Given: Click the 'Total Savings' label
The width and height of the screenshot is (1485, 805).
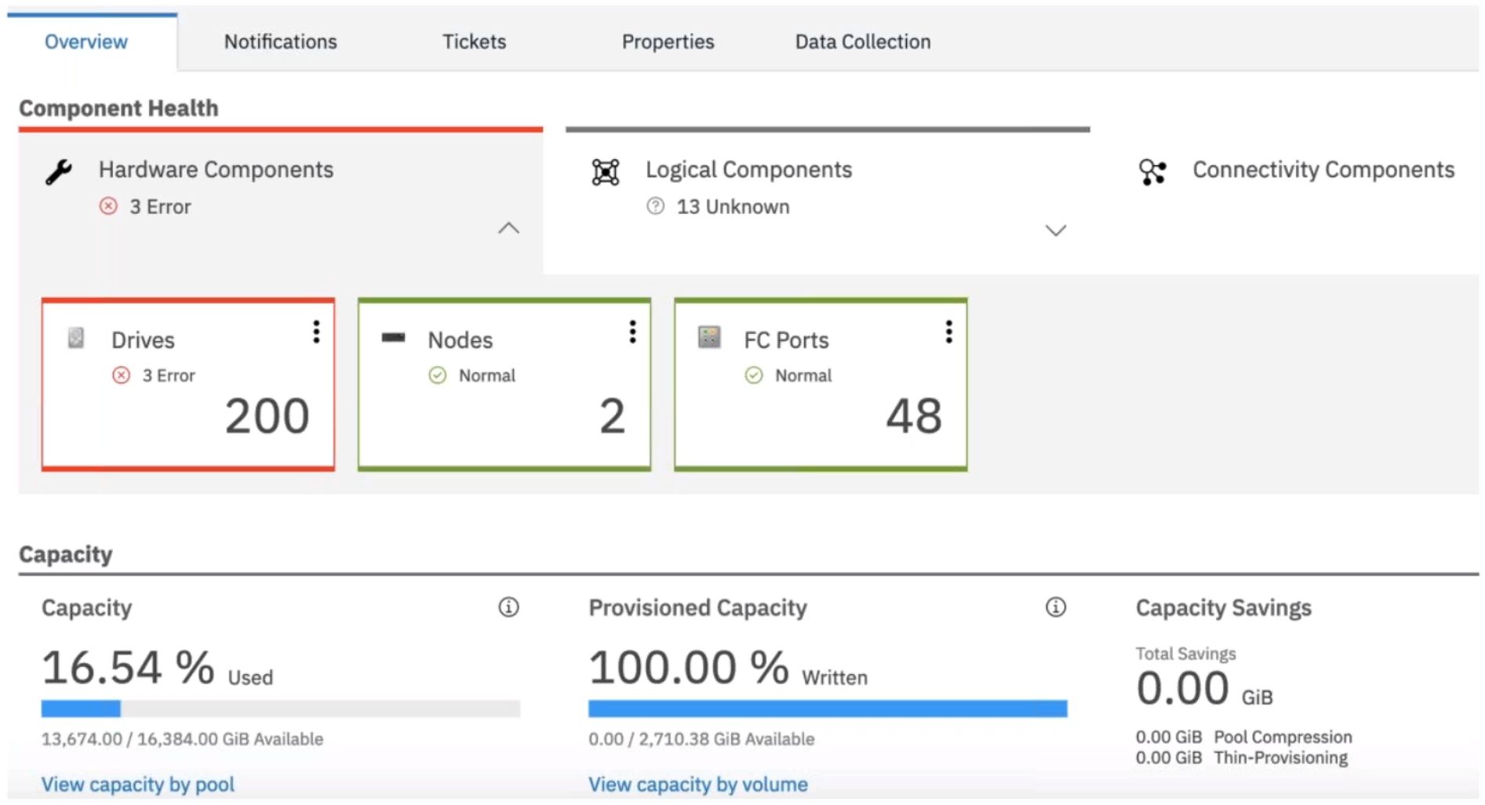Looking at the screenshot, I should 1185,654.
